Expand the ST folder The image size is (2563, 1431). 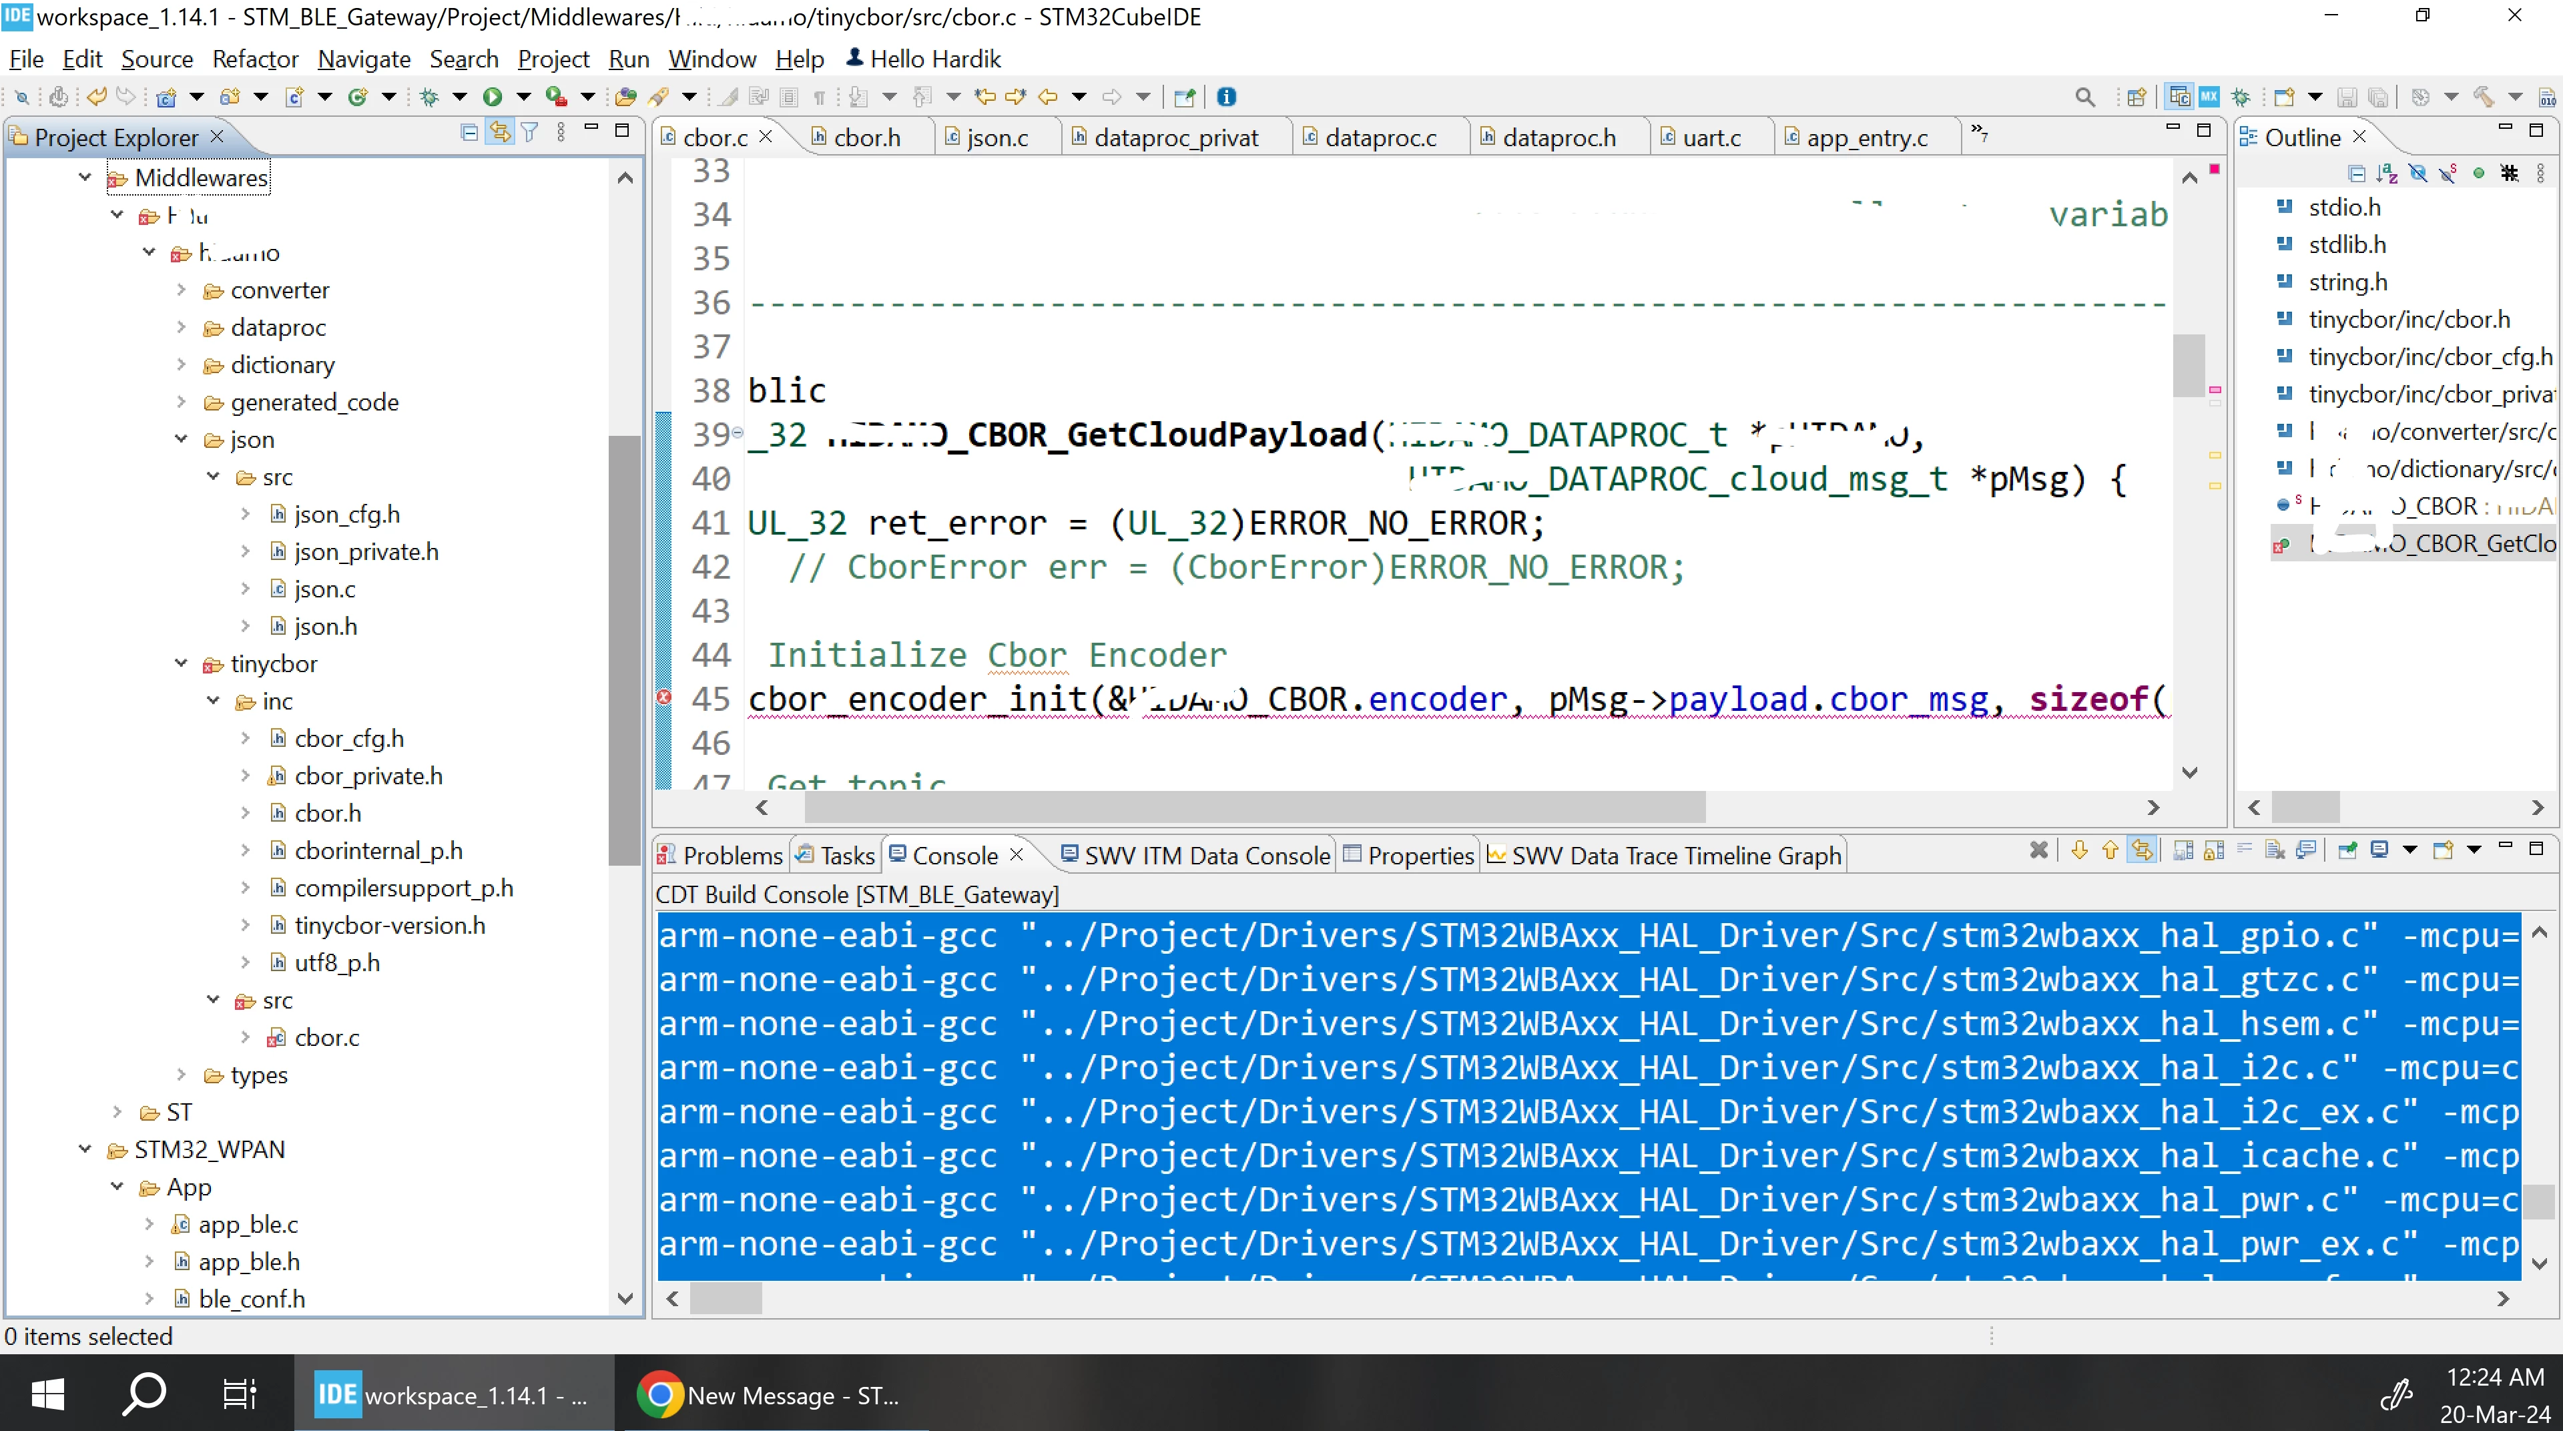[117, 1111]
